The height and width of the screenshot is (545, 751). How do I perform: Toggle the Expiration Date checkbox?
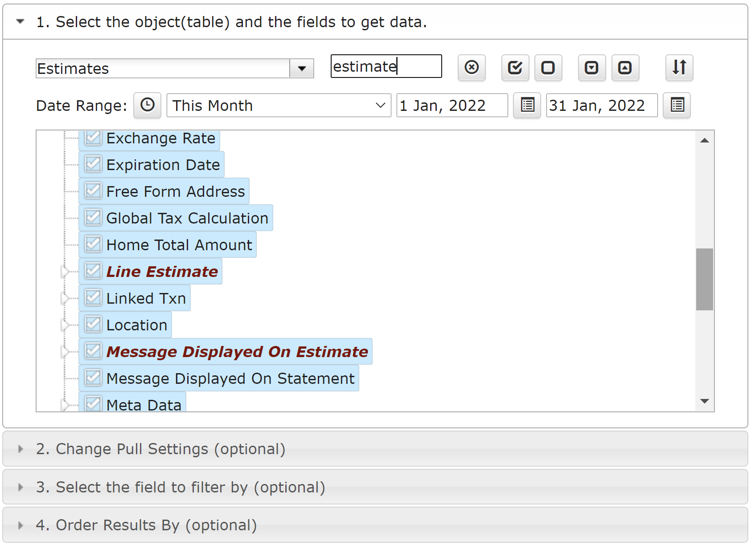click(x=93, y=164)
